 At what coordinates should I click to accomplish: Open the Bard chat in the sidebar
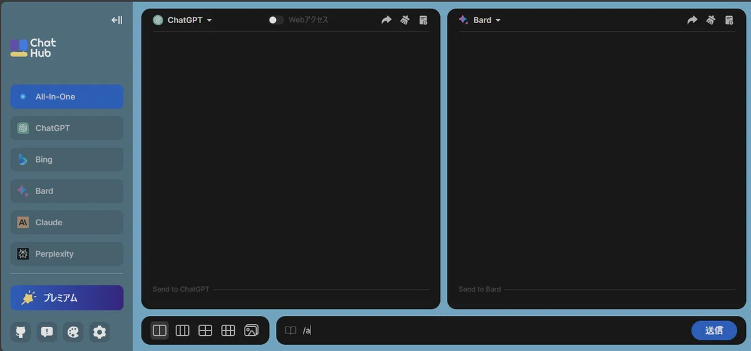67,191
